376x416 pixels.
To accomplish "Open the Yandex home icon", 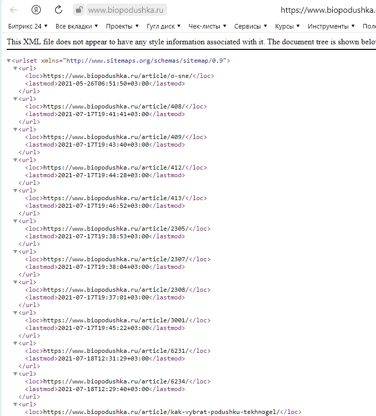I will [36, 10].
